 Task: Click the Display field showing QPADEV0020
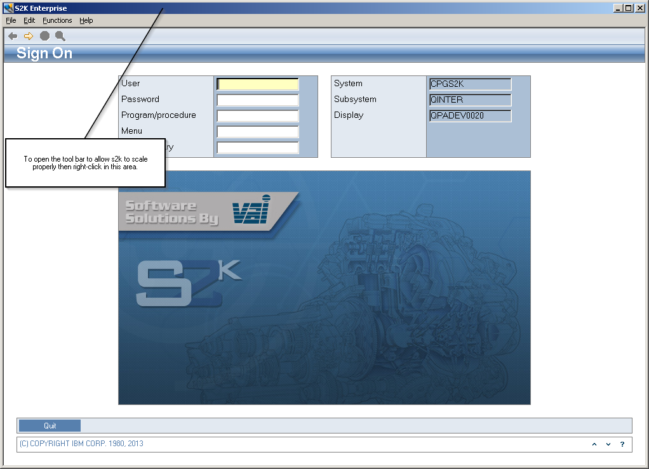(x=470, y=116)
